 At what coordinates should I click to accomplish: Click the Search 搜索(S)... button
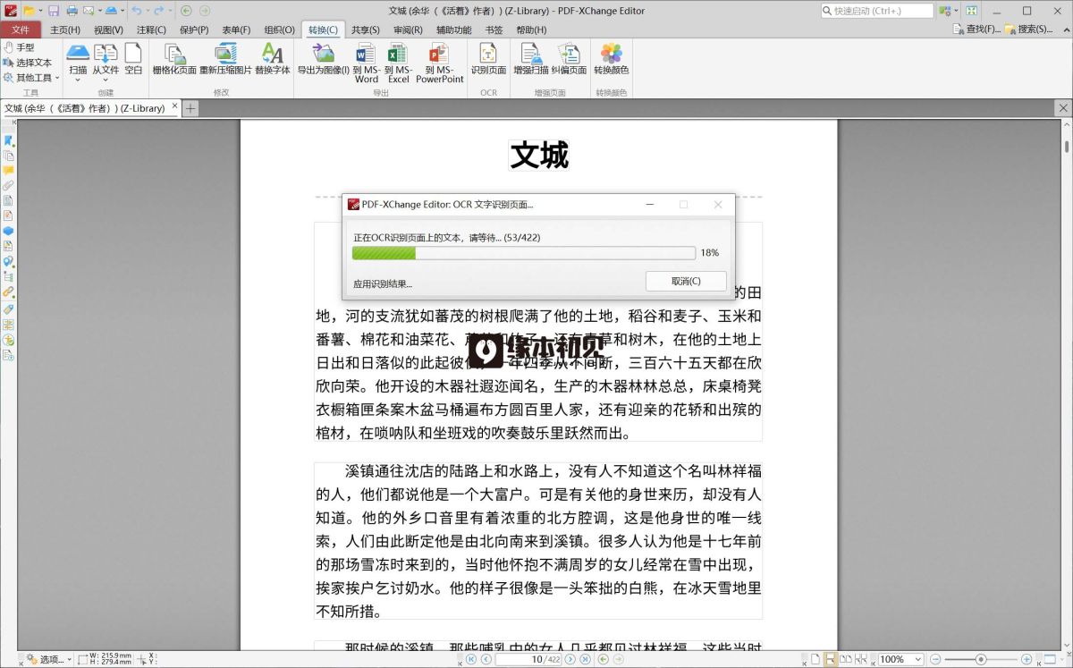point(1027,30)
